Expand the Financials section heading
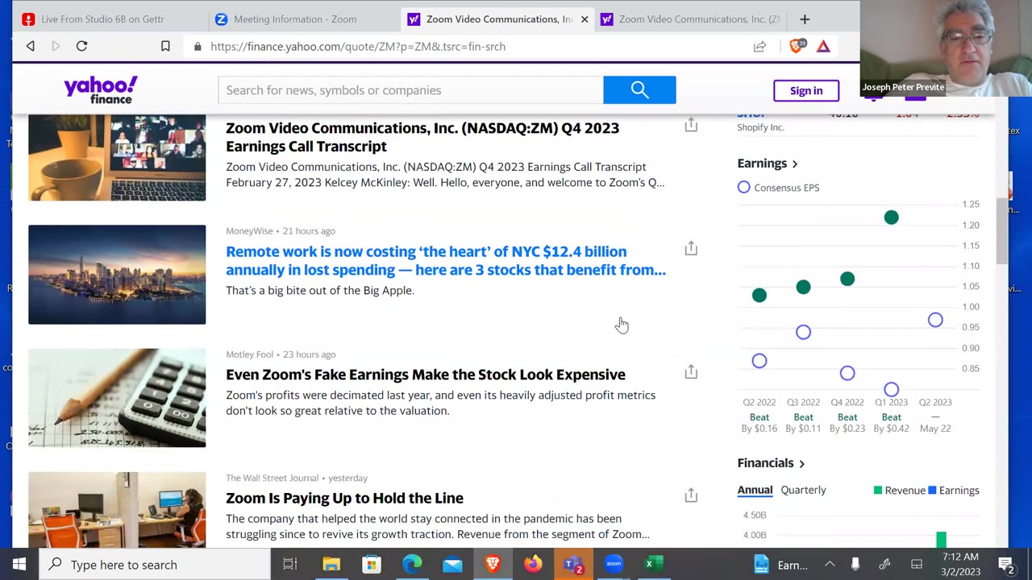This screenshot has height=580, width=1032. tap(772, 463)
